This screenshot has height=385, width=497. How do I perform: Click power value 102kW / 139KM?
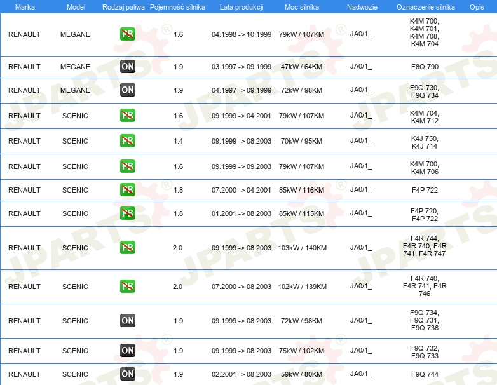(x=302, y=287)
